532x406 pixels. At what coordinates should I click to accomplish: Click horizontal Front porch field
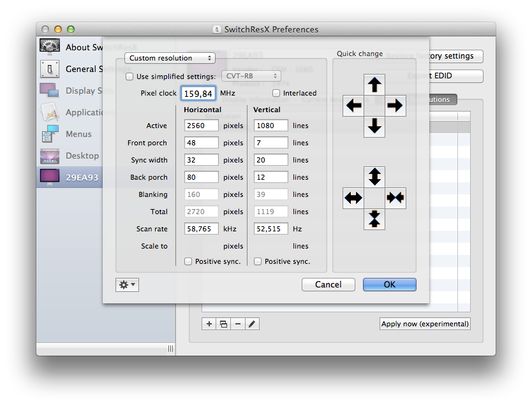point(202,143)
